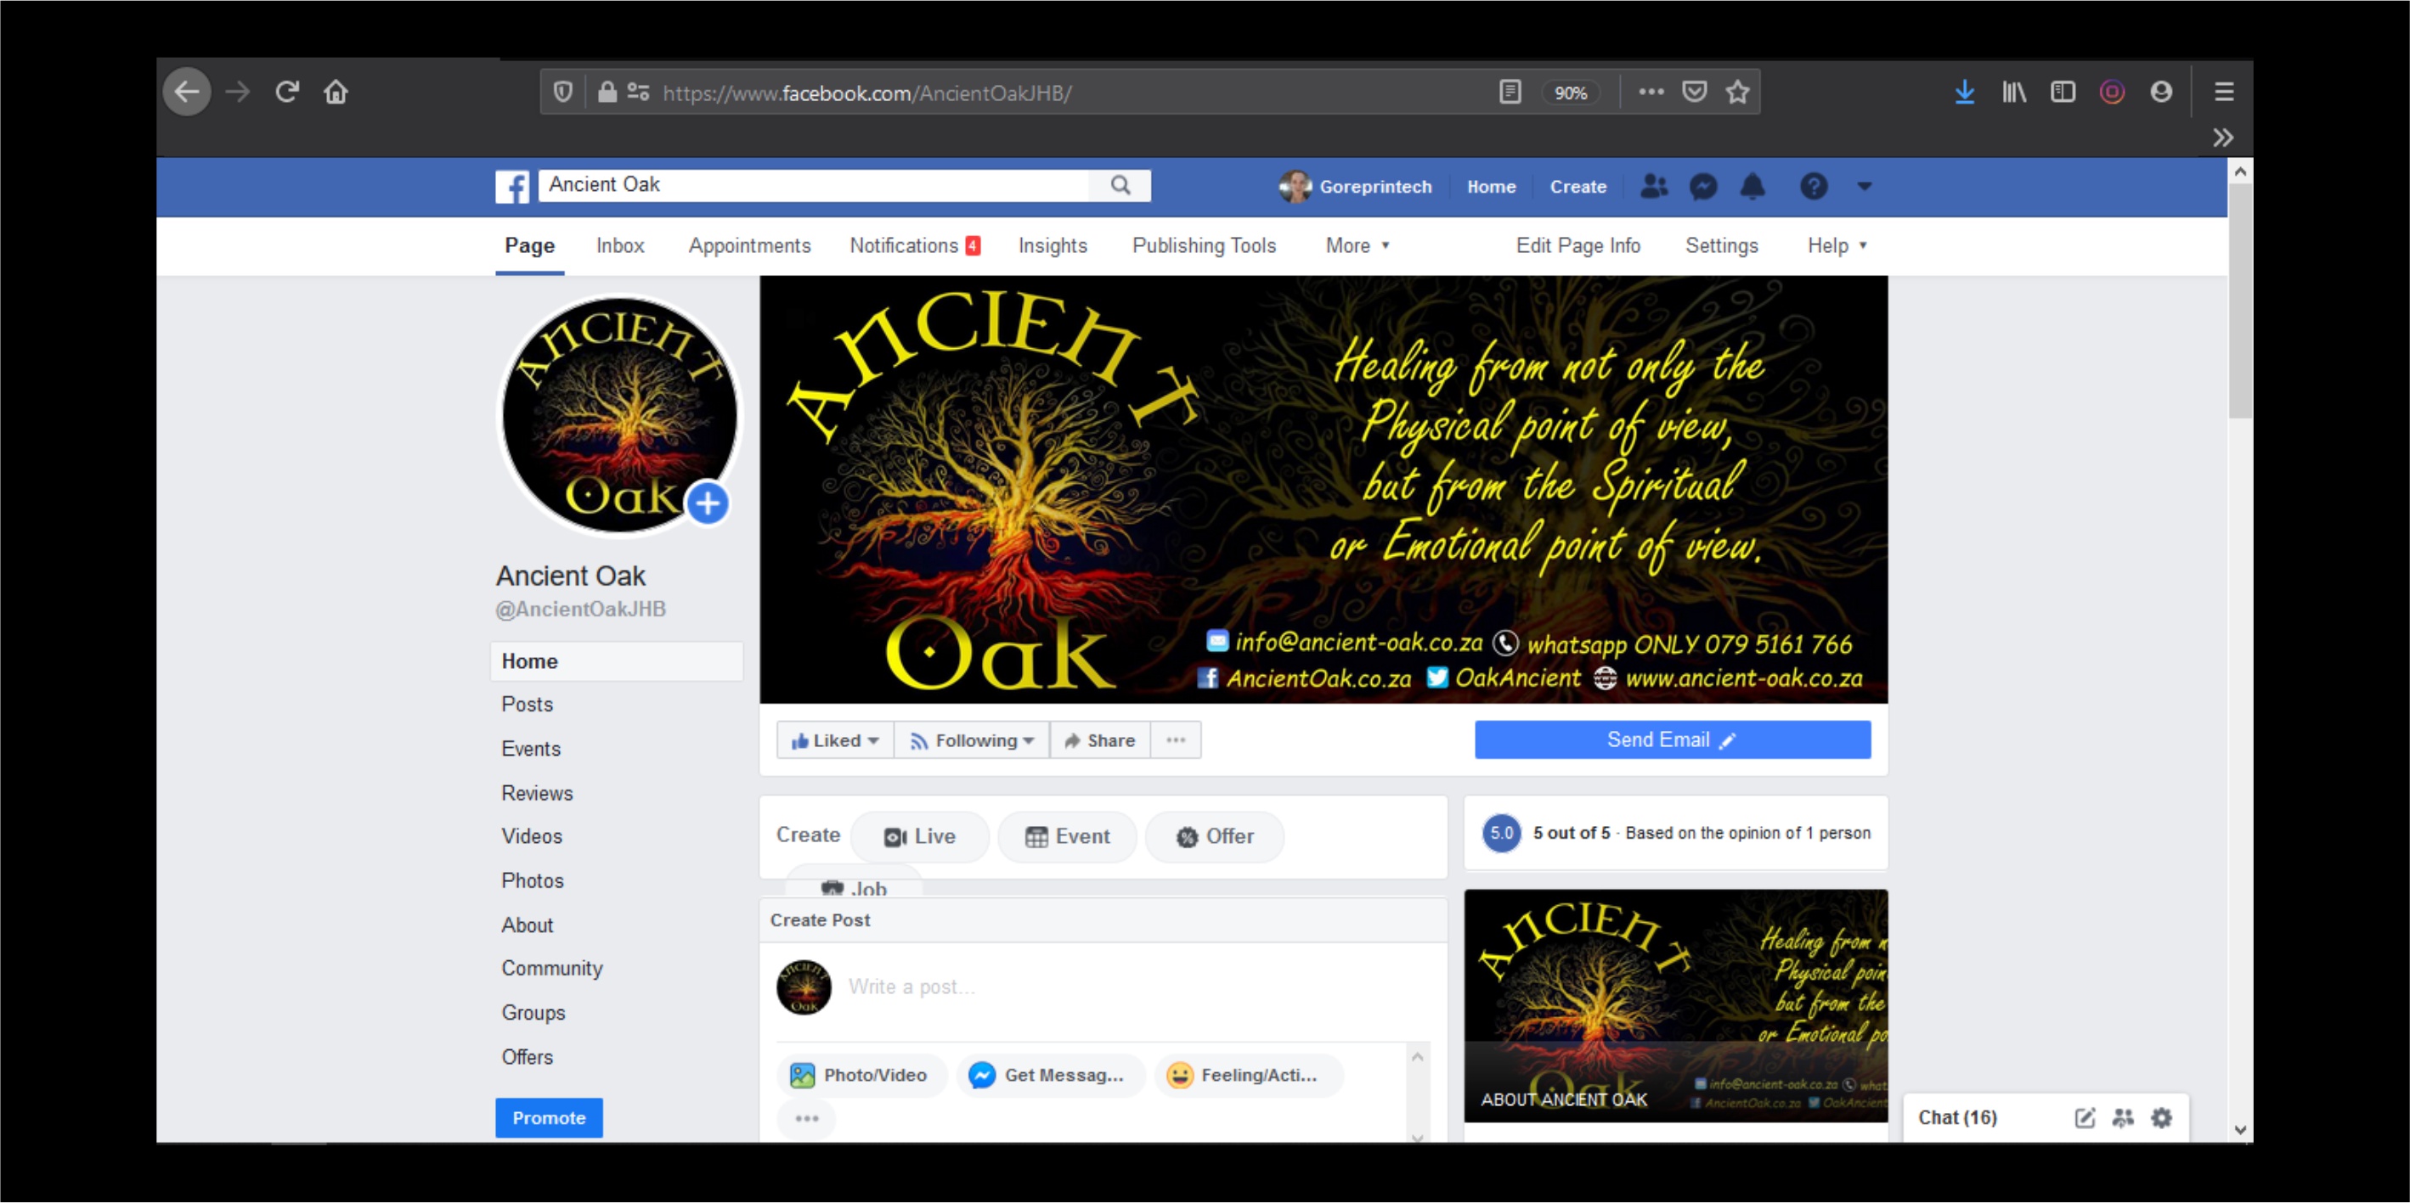Bookmark page with star icon

[x=1737, y=93]
